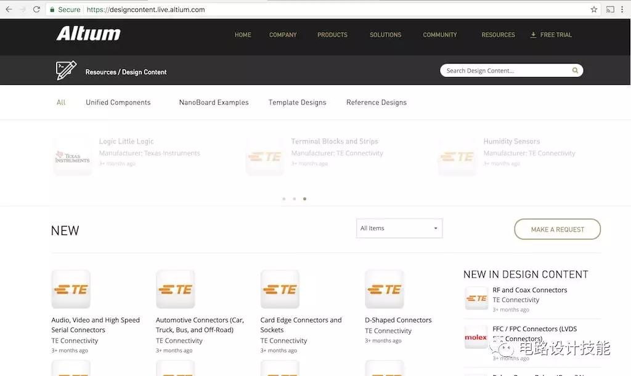Viewport: 631px width, 376px height.
Task: Open molex logo beside FFC / FPC Connectors
Action: tap(476, 337)
